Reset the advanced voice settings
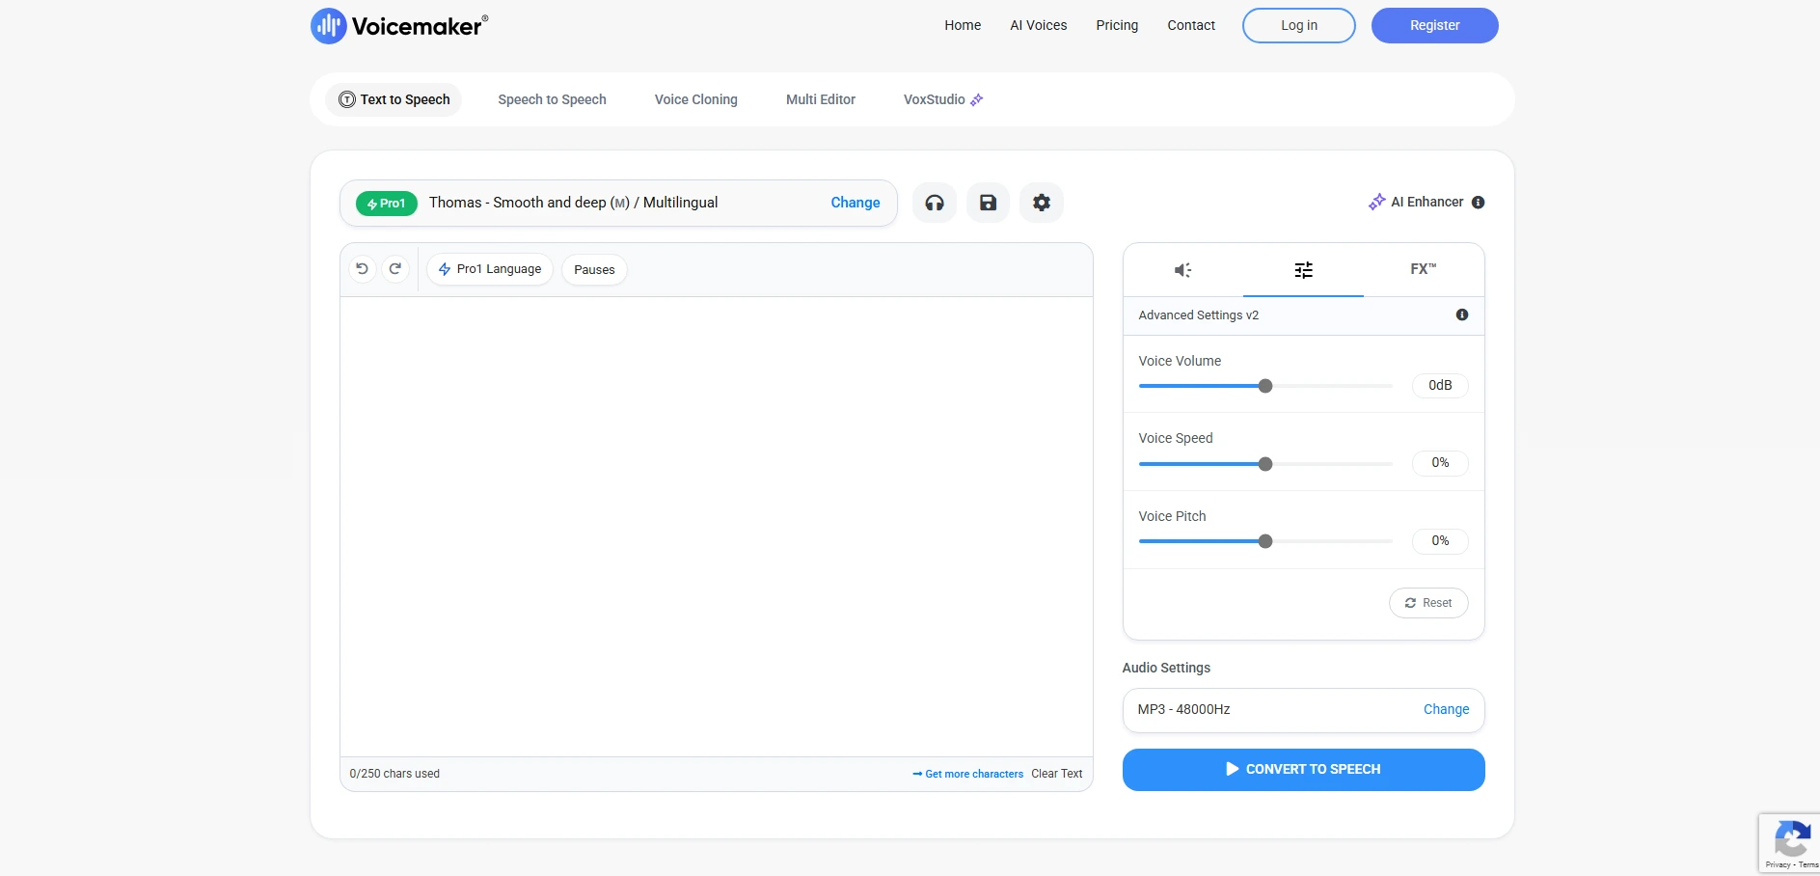Viewport: 1820px width, 876px height. (x=1428, y=603)
